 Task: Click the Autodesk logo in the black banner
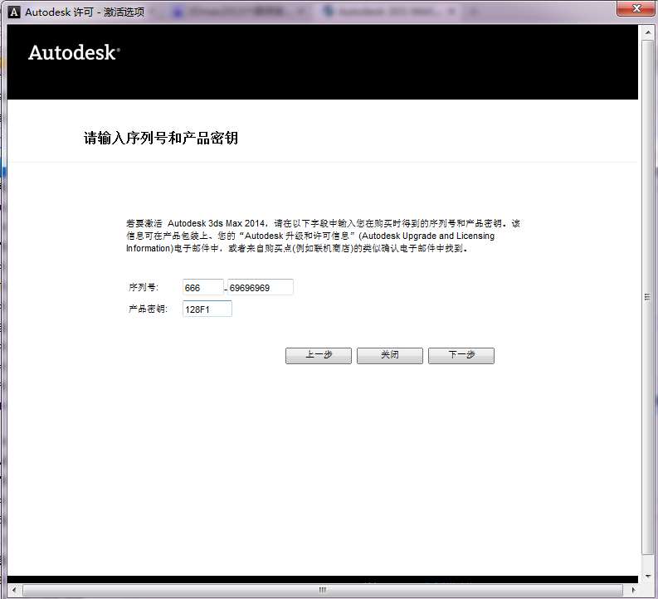(x=75, y=53)
